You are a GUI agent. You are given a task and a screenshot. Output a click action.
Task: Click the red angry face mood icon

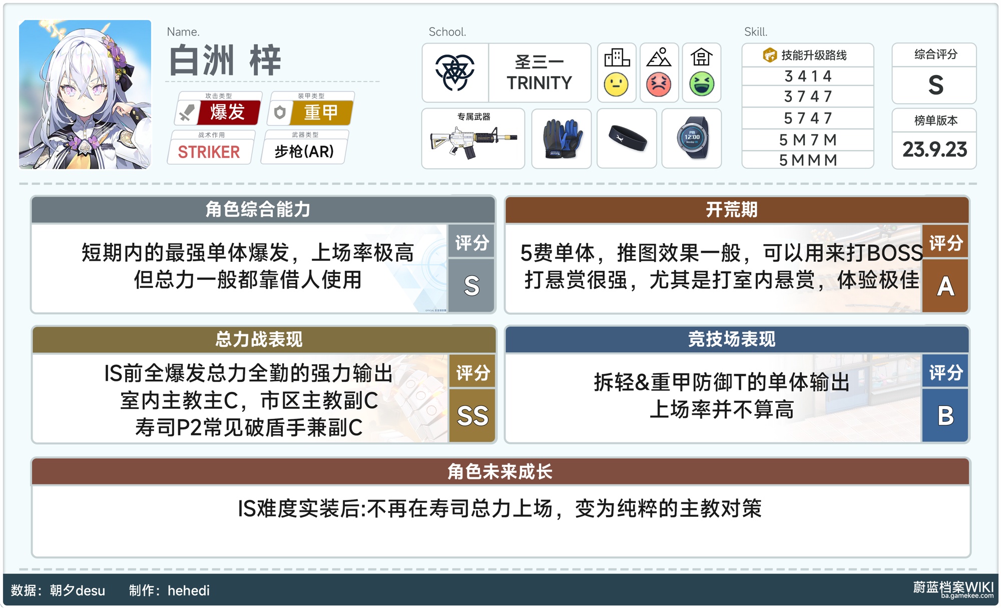[659, 84]
